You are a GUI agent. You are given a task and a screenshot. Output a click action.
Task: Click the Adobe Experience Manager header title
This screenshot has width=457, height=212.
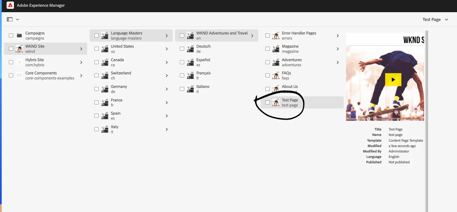pyautogui.click(x=41, y=5)
